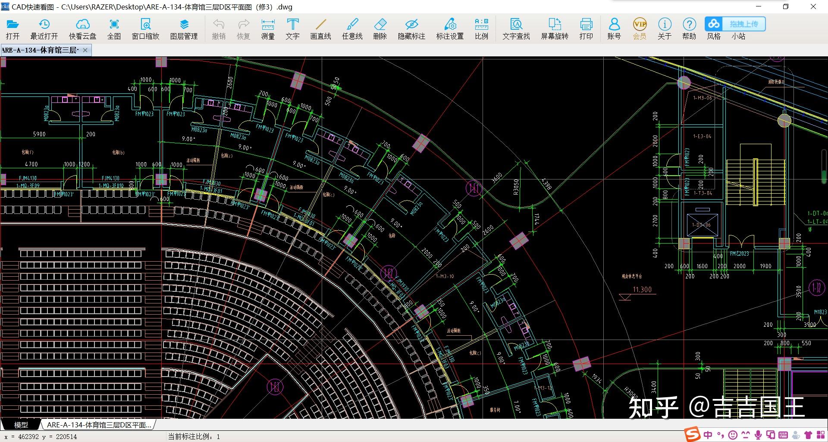
Task: Click the 风格 style icon
Action: (x=714, y=24)
